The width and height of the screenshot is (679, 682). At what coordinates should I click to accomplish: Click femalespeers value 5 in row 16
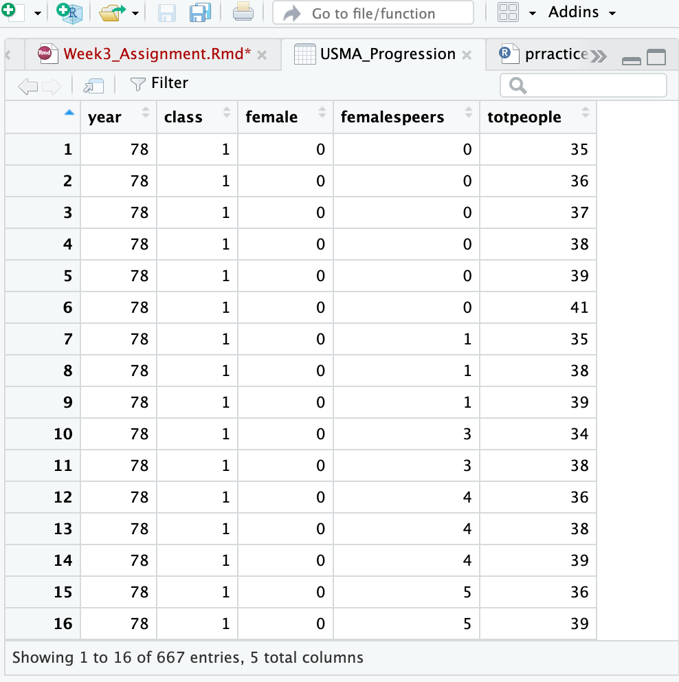[x=467, y=624]
